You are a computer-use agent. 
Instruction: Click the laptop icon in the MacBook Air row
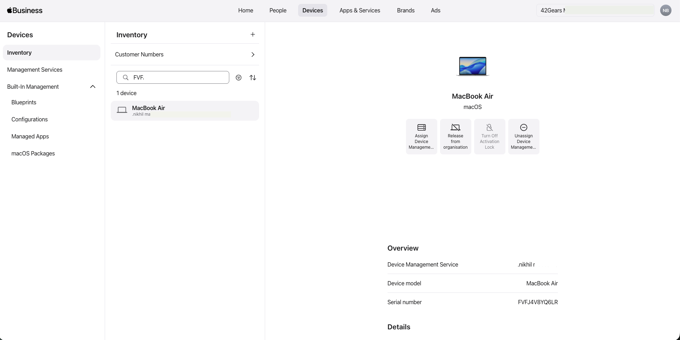(122, 110)
